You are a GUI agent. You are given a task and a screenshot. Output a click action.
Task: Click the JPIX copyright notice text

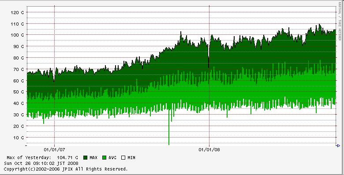[x=66, y=169]
